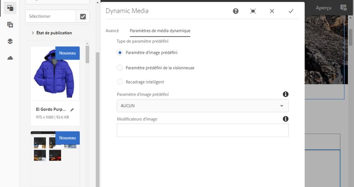The image size is (354, 187).
Task: Select Paramètre prédéfini de la visionneuse radio
Action: click(120, 68)
